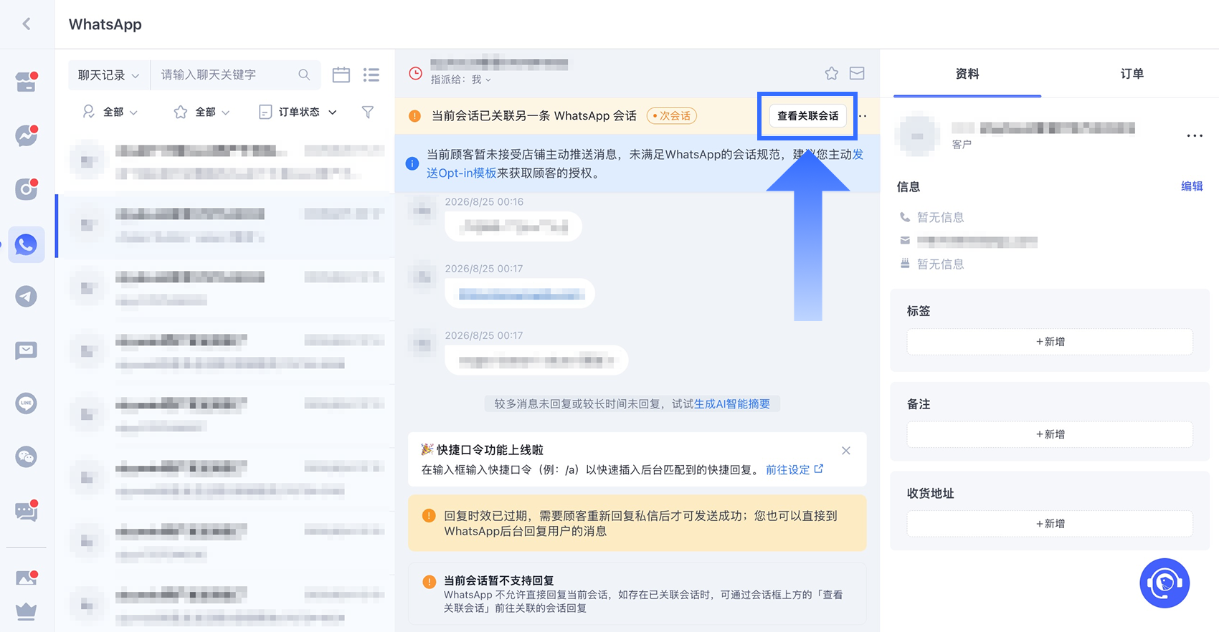The width and height of the screenshot is (1219, 632).
Task: Open the email channel in sidebar
Action: (x=26, y=350)
